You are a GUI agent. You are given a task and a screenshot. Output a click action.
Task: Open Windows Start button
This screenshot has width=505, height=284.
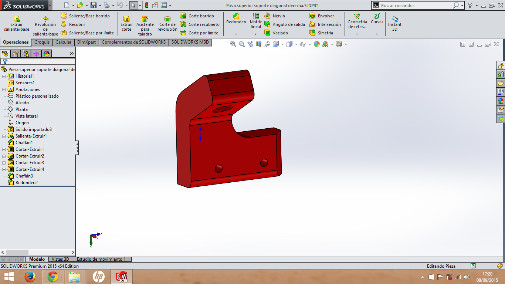click(x=9, y=277)
